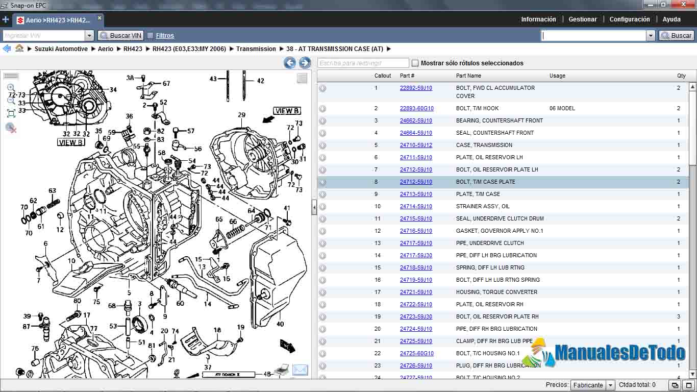The image size is (697, 392).
Task: Sort by the Callout column header
Action: pos(383,76)
